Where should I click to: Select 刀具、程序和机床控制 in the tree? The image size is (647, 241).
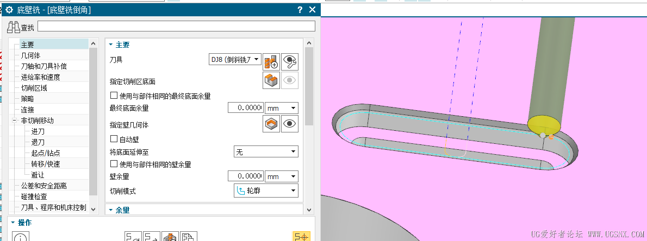54,208
